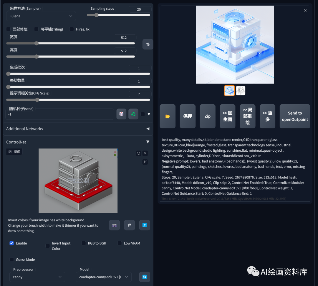The image size is (318, 286).
Task: Click the Zip button
Action: [x=208, y=116]
